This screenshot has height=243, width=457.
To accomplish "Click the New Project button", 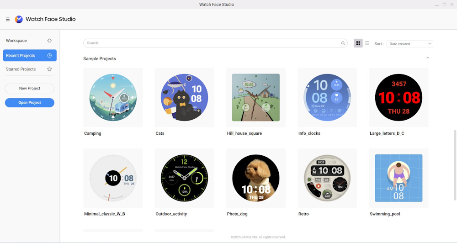I will (30, 88).
